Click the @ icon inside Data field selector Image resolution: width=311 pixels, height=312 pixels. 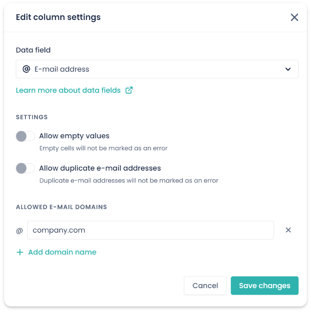pos(26,69)
